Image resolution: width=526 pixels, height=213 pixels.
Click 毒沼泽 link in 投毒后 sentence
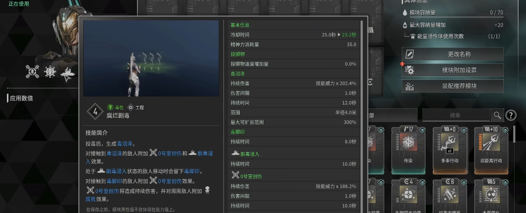125,144
